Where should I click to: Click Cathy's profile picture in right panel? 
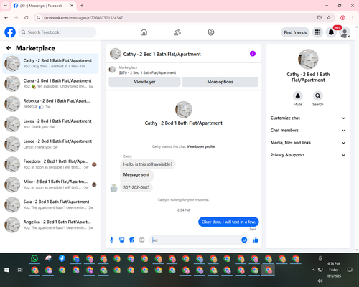pos(308,60)
